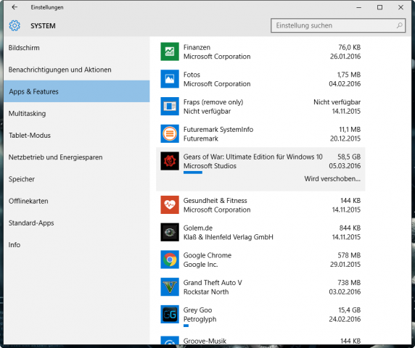The height and width of the screenshot is (348, 415).
Task: Select Gesundheit & Fitness entry text
Action: pos(215,201)
